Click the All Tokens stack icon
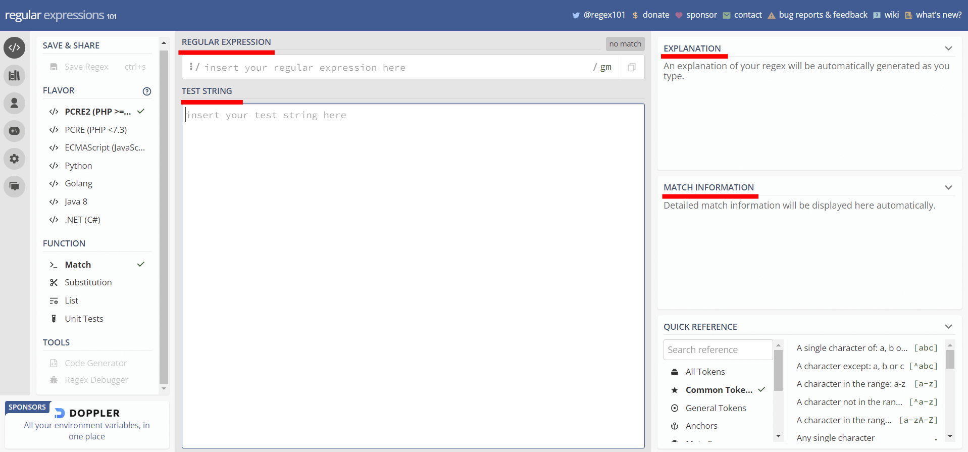 coord(675,372)
